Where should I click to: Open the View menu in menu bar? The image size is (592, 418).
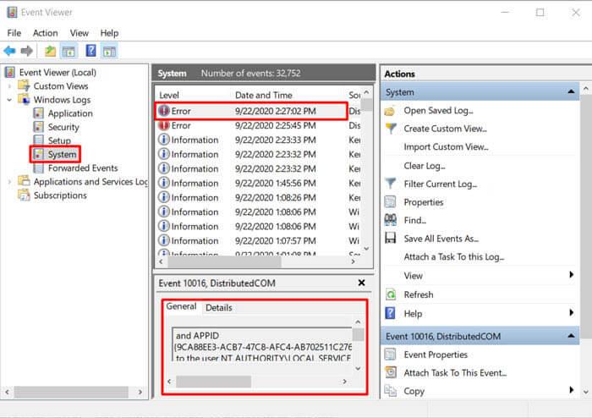pyautogui.click(x=79, y=33)
